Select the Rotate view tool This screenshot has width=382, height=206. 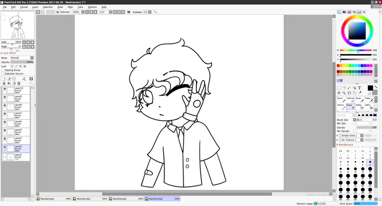click(x=349, y=93)
